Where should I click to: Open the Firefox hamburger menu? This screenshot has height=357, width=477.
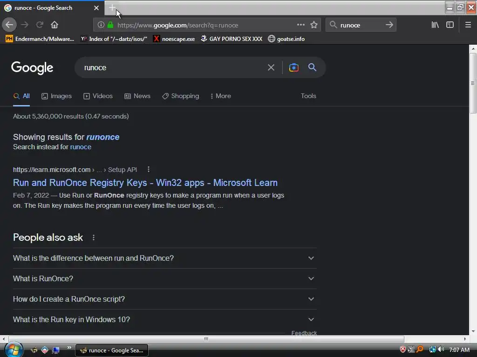click(468, 25)
